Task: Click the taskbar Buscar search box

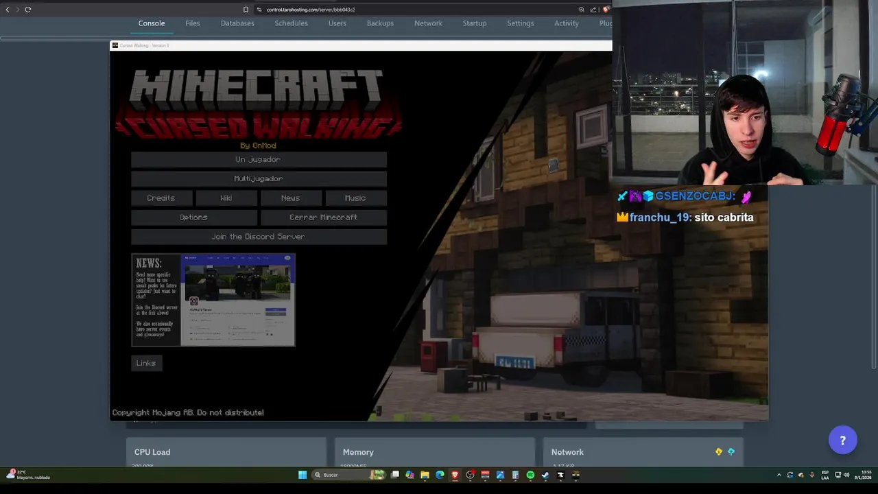Action: (x=348, y=475)
